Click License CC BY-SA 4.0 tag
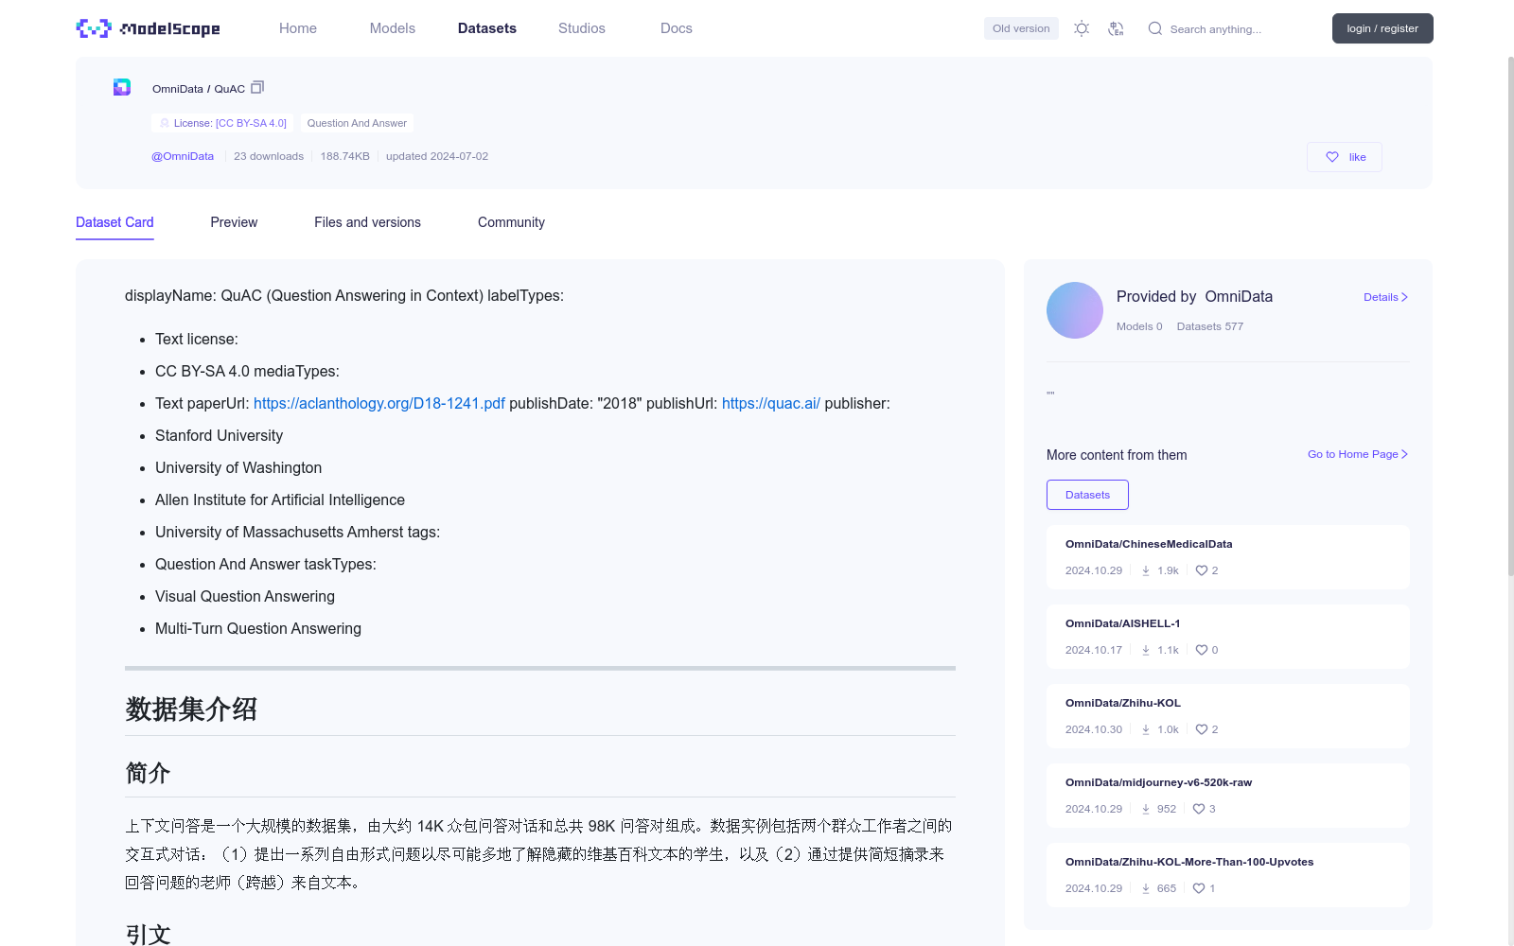1514x946 pixels. pos(222,123)
